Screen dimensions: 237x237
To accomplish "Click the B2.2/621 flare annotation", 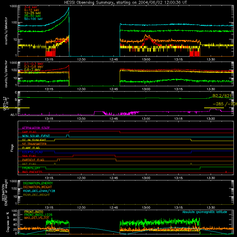I will pyautogui.click(x=222, y=96).
